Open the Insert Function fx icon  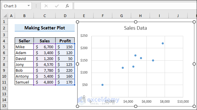tap(67, 6)
